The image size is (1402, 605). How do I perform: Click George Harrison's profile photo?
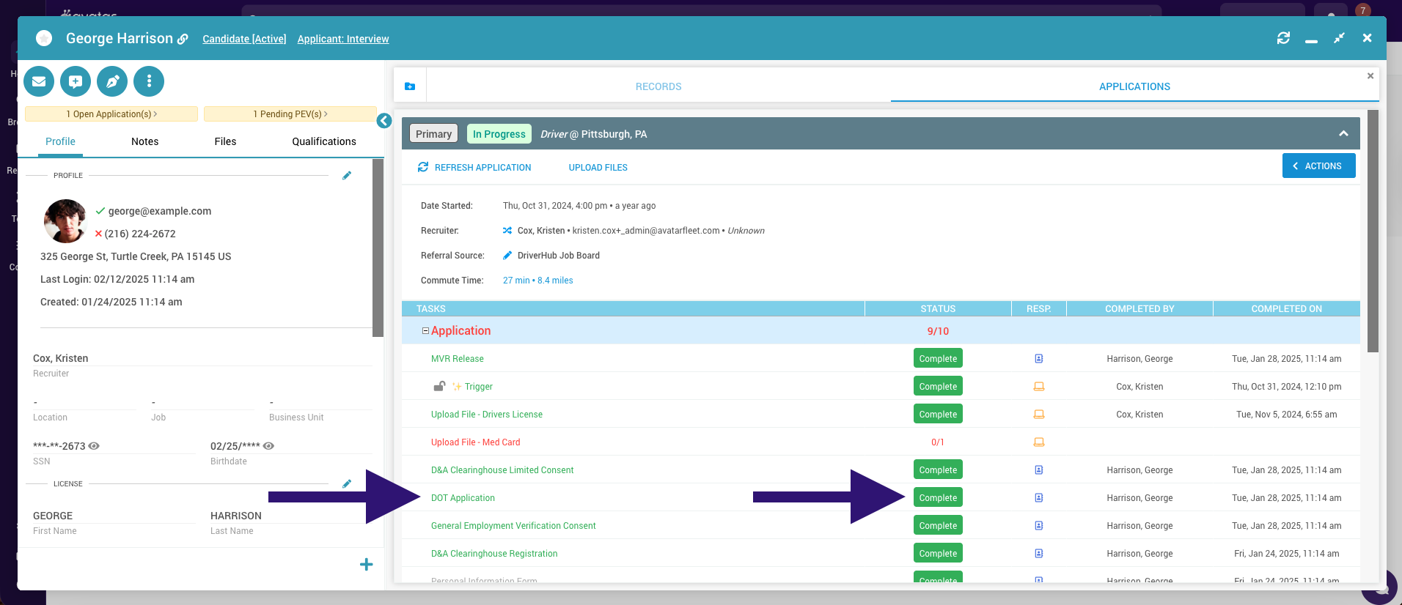[x=65, y=220]
